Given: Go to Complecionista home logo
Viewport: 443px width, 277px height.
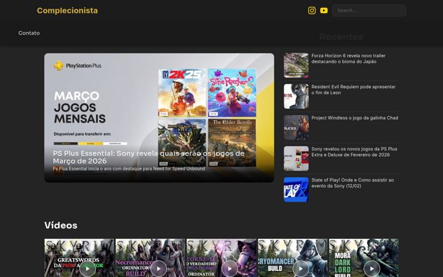Looking at the screenshot, I should (x=67, y=10).
